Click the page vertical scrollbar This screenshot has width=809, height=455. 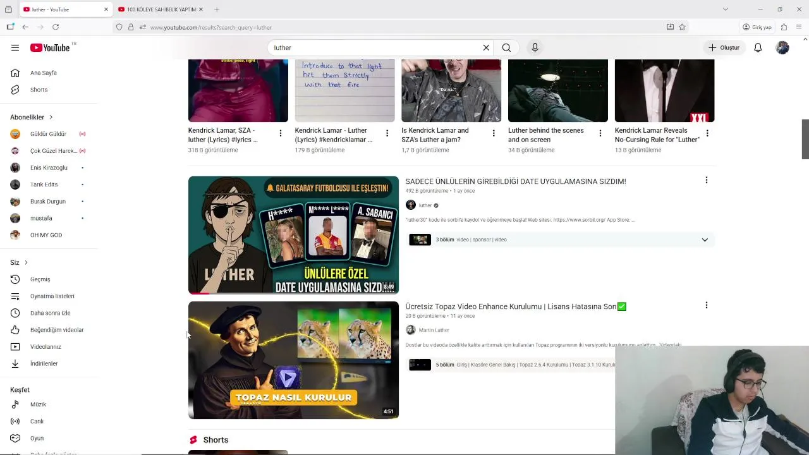point(805,139)
